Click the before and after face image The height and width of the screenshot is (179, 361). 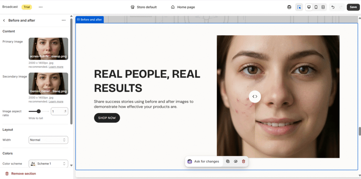tap(278, 97)
